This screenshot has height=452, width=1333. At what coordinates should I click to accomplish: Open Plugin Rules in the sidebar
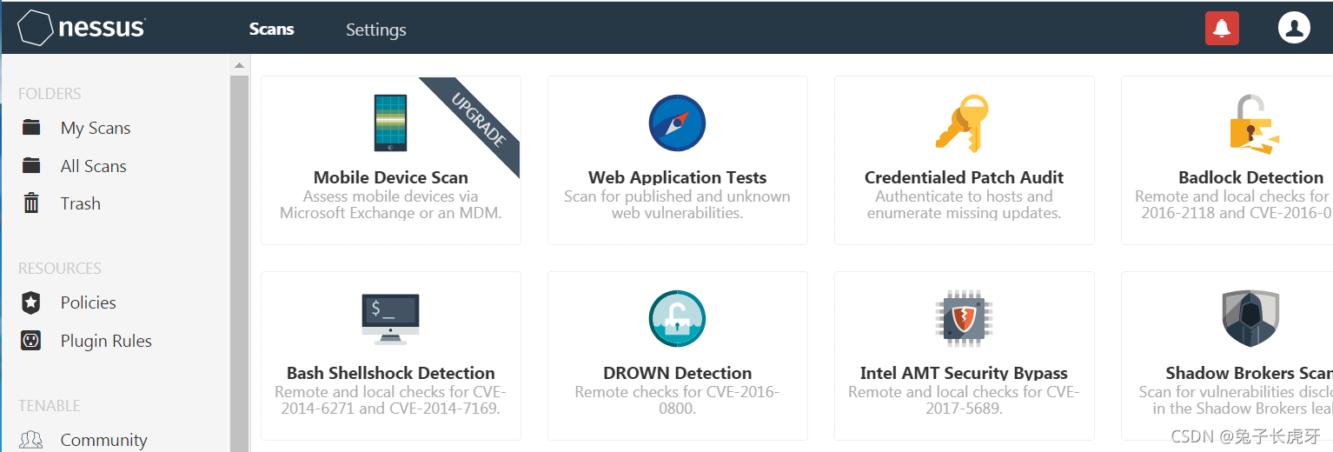point(106,341)
